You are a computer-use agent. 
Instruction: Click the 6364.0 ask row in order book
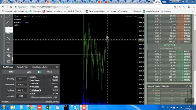click(x=169, y=16)
